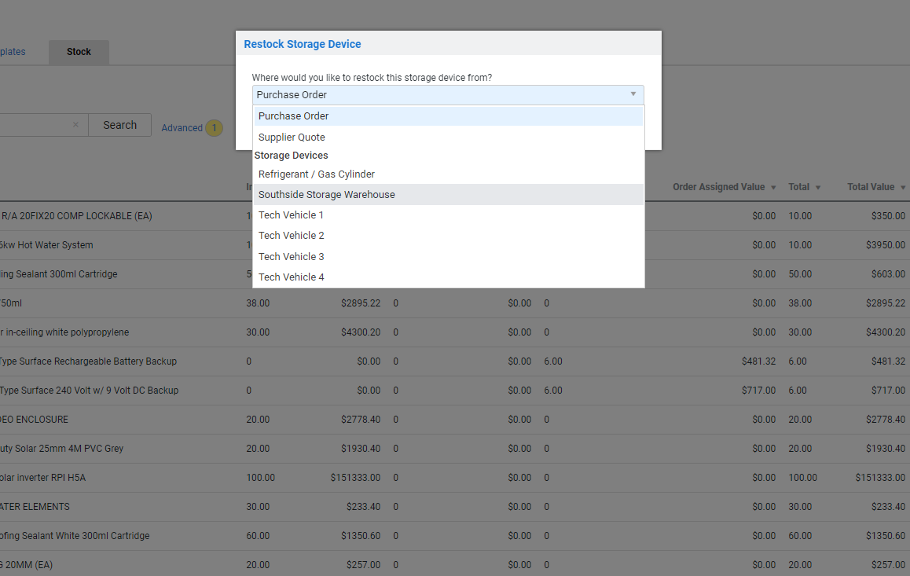Choose Tech Vehicle 1 from the list
Image resolution: width=910 pixels, height=576 pixels.
click(x=291, y=215)
